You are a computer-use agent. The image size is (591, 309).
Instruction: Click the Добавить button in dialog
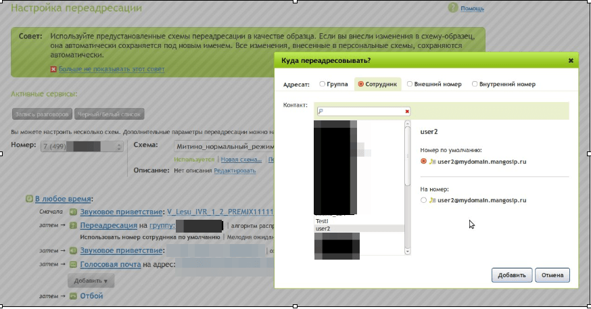[x=511, y=275]
